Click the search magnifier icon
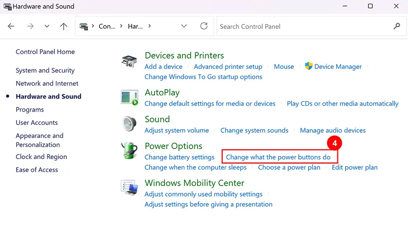The height and width of the screenshot is (228, 408). pyautogui.click(x=397, y=26)
